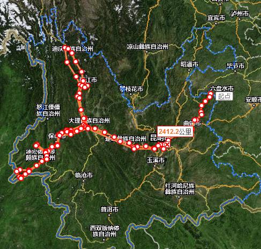Viewport: 261px width, 249px height.
Task: Click the 玉溪市 city dot
Action: coord(155,166)
